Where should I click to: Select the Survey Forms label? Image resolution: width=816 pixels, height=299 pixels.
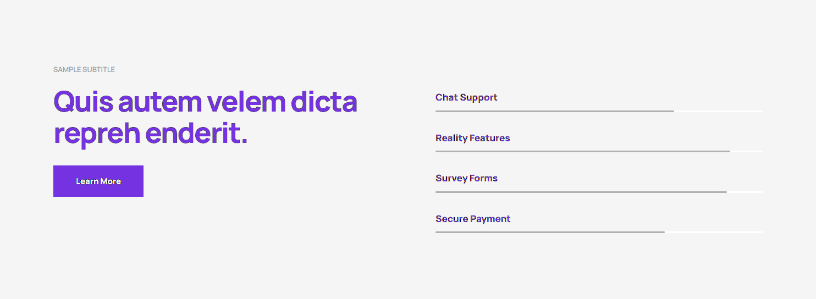[x=466, y=178]
